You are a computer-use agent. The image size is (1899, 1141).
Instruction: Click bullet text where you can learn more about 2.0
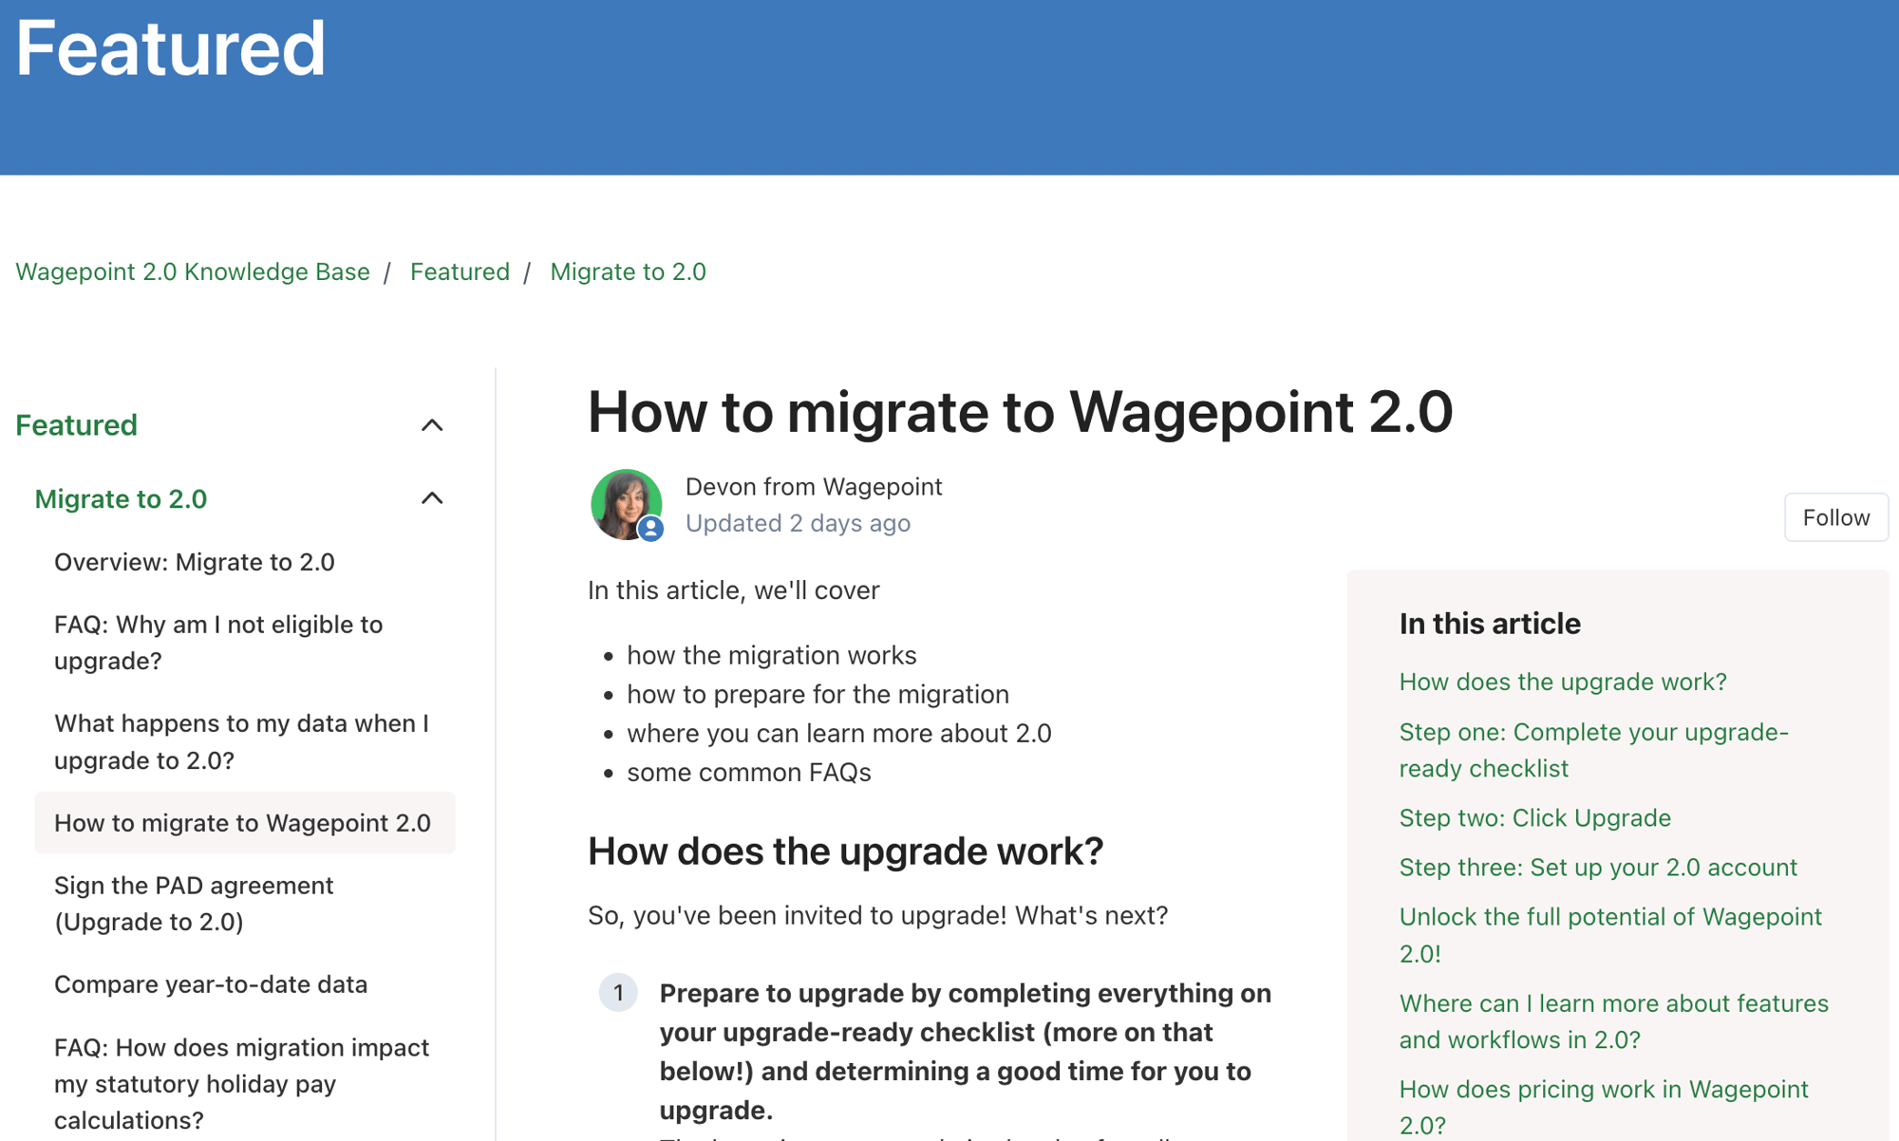(839, 733)
